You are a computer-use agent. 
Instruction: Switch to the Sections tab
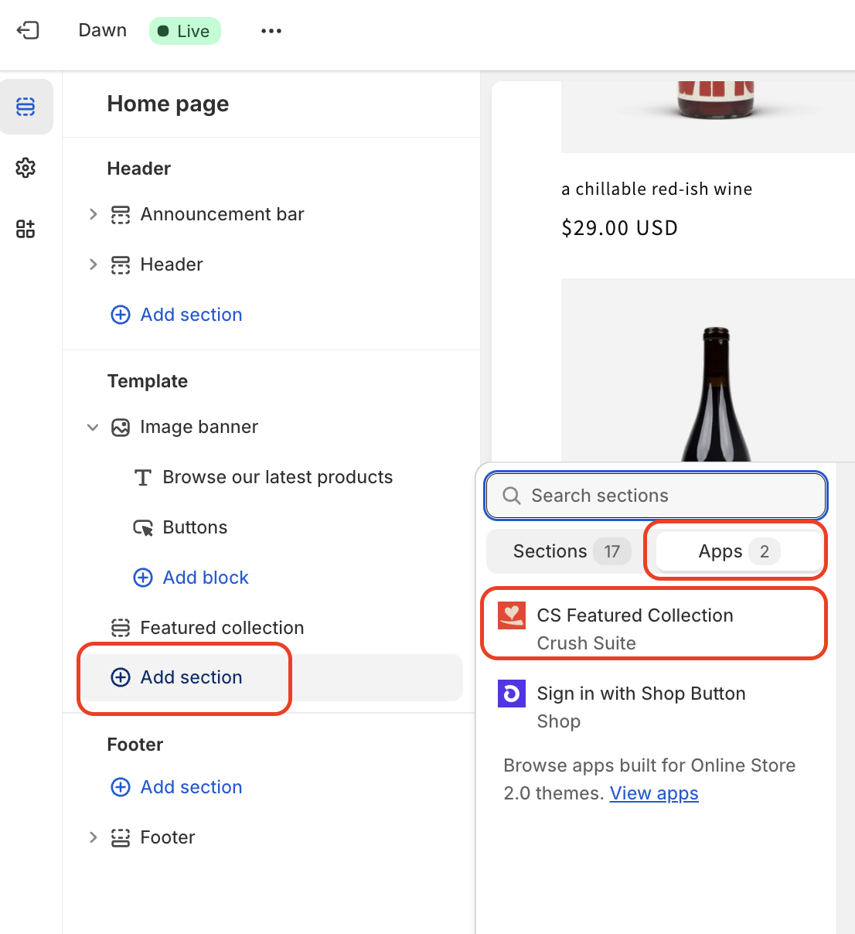[x=571, y=551]
